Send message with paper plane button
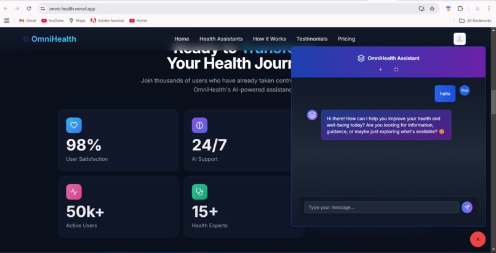This screenshot has width=496, height=253. 467,208
